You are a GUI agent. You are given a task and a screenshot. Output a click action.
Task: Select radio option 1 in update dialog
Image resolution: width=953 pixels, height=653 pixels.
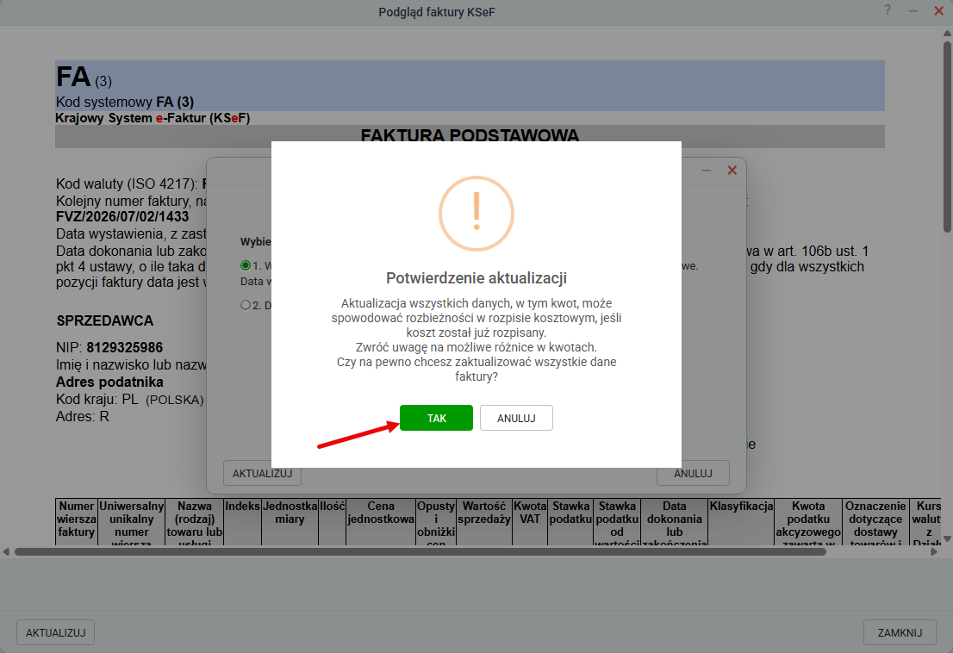click(246, 265)
